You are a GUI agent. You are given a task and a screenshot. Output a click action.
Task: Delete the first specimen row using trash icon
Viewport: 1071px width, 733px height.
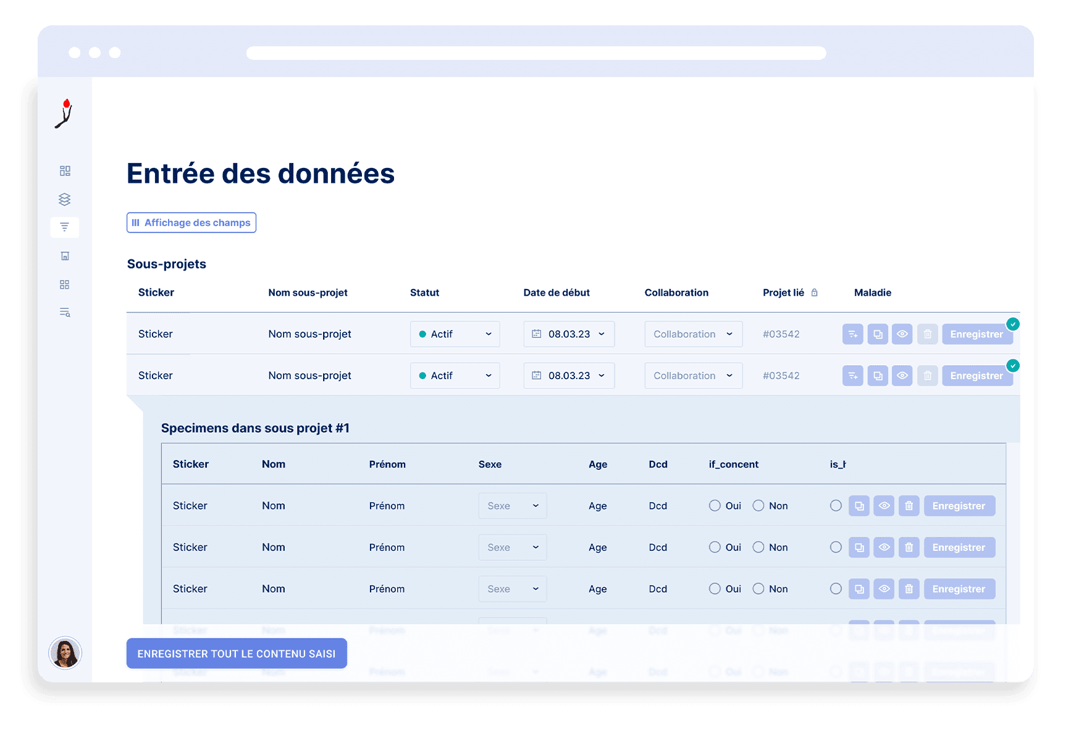click(x=909, y=505)
